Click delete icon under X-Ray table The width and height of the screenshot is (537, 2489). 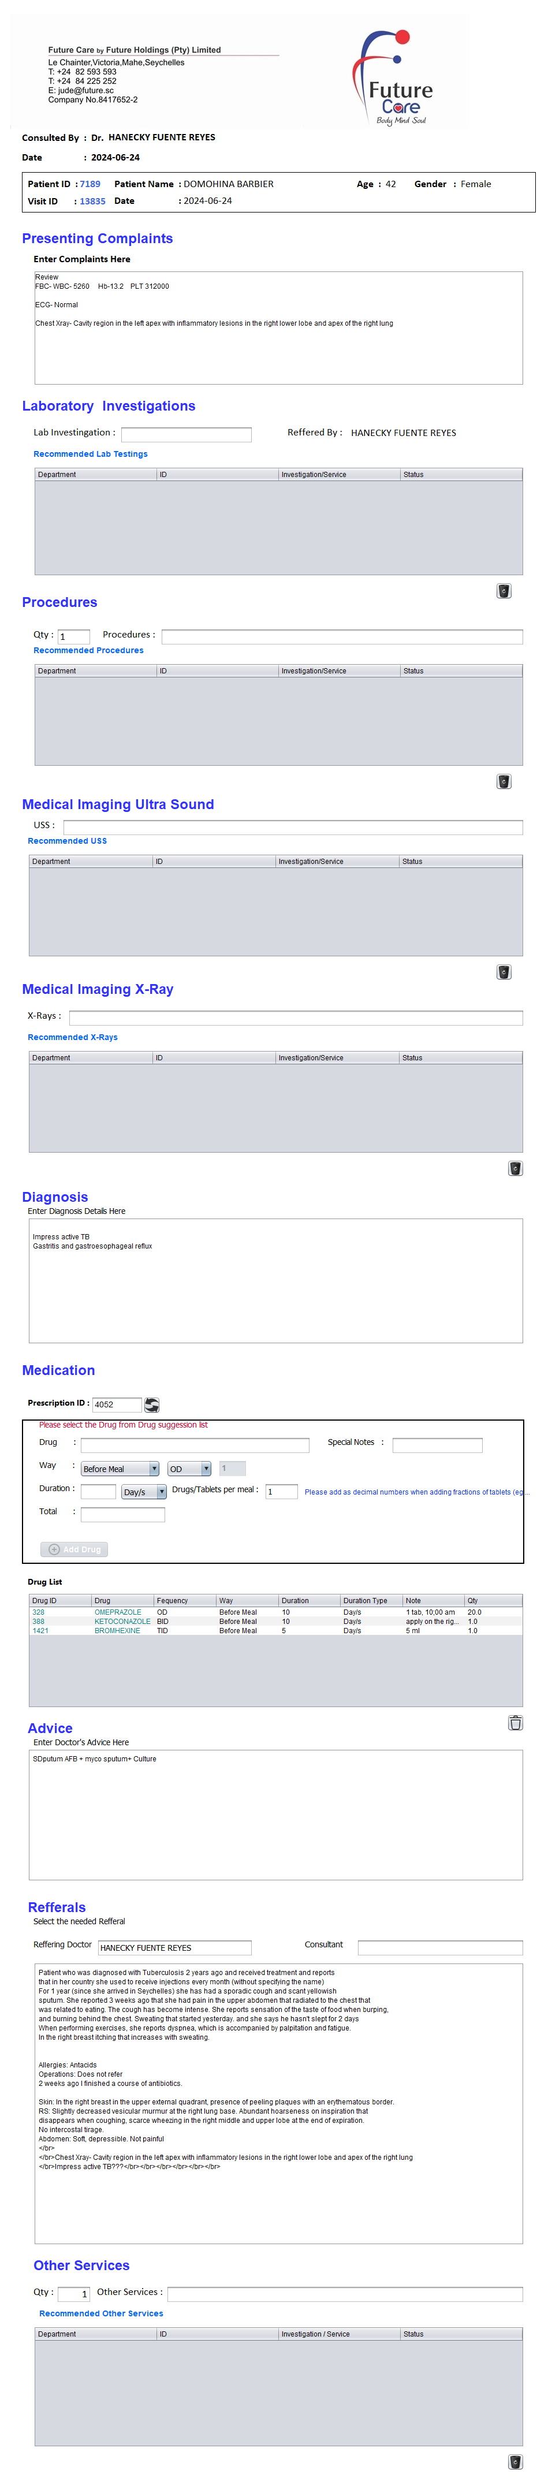tap(515, 1167)
